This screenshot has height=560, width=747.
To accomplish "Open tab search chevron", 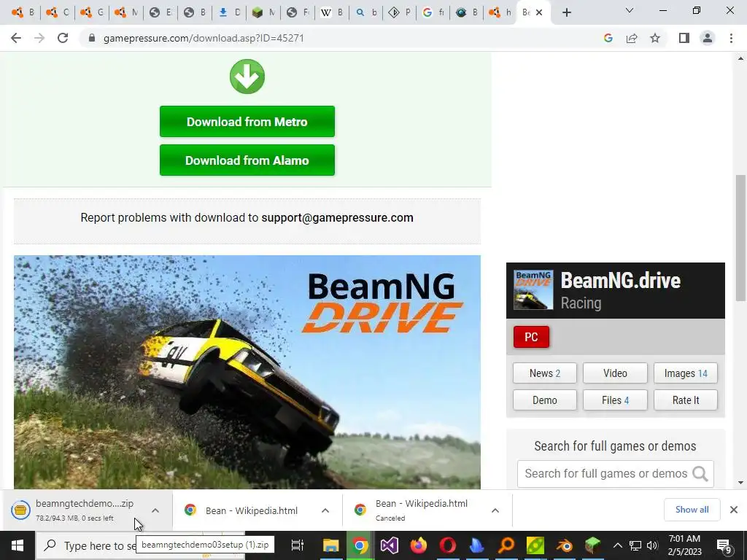I will [x=630, y=10].
